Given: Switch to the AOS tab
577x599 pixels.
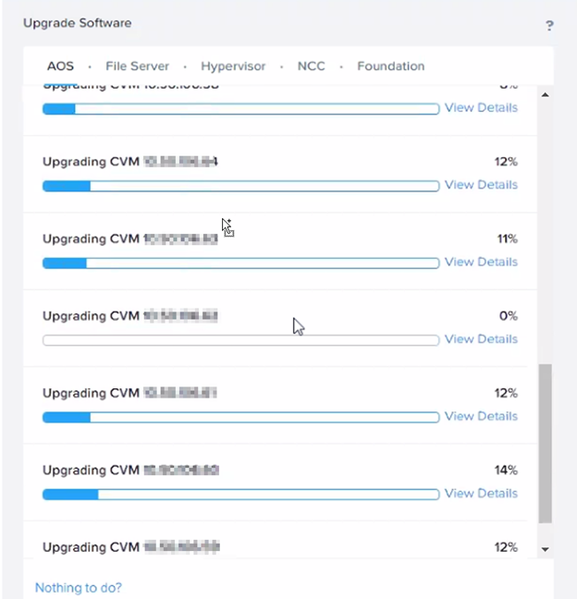Looking at the screenshot, I should click(x=60, y=66).
